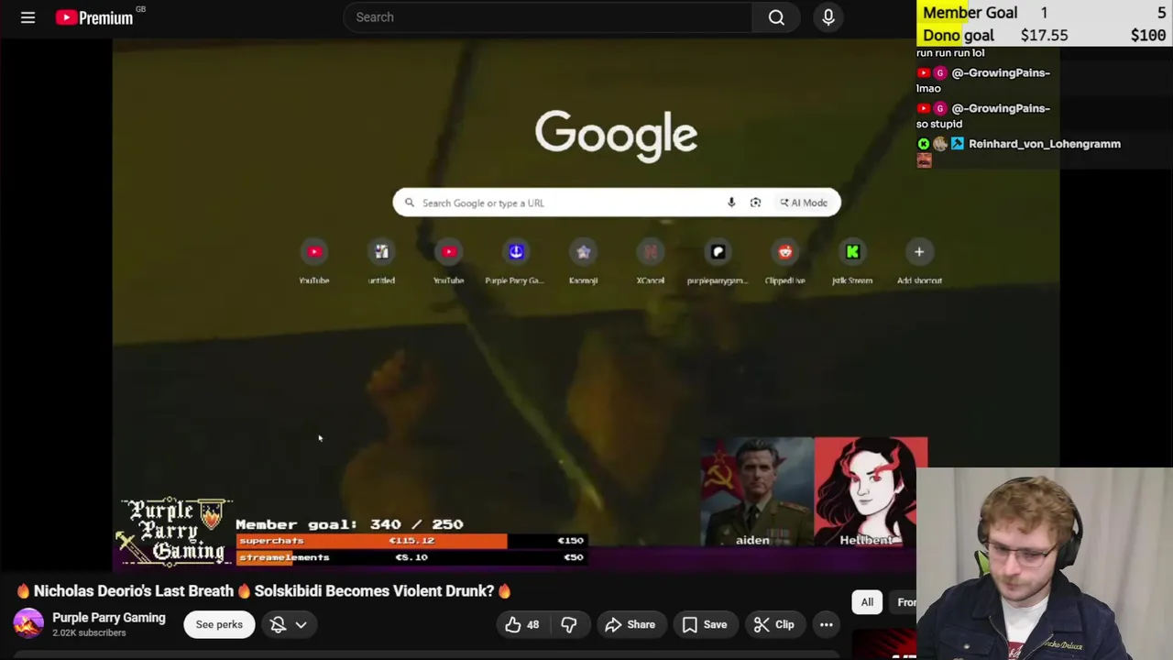The height and width of the screenshot is (660, 1173).
Task: Click the aiden avatar in stream overlay
Action: pos(757,492)
